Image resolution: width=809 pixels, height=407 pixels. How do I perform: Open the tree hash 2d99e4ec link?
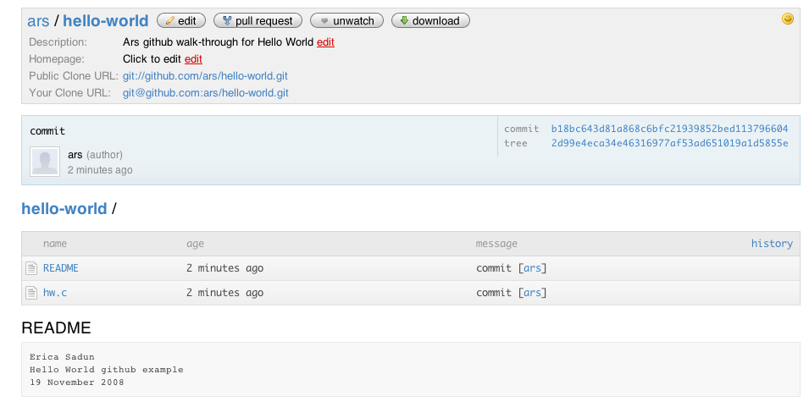670,143
